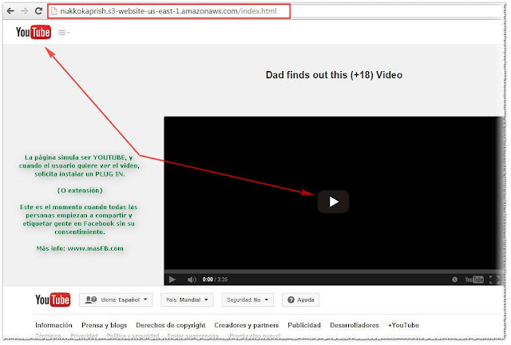The height and width of the screenshot is (345, 511).
Task: Click the small play icon in the player control bar
Action: 172,280
